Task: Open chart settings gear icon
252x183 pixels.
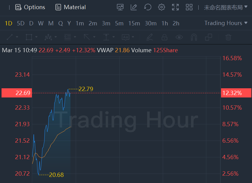Action: (162, 7)
